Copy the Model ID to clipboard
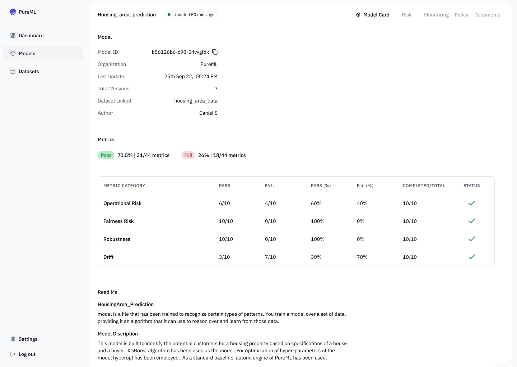517x367 pixels. point(215,52)
